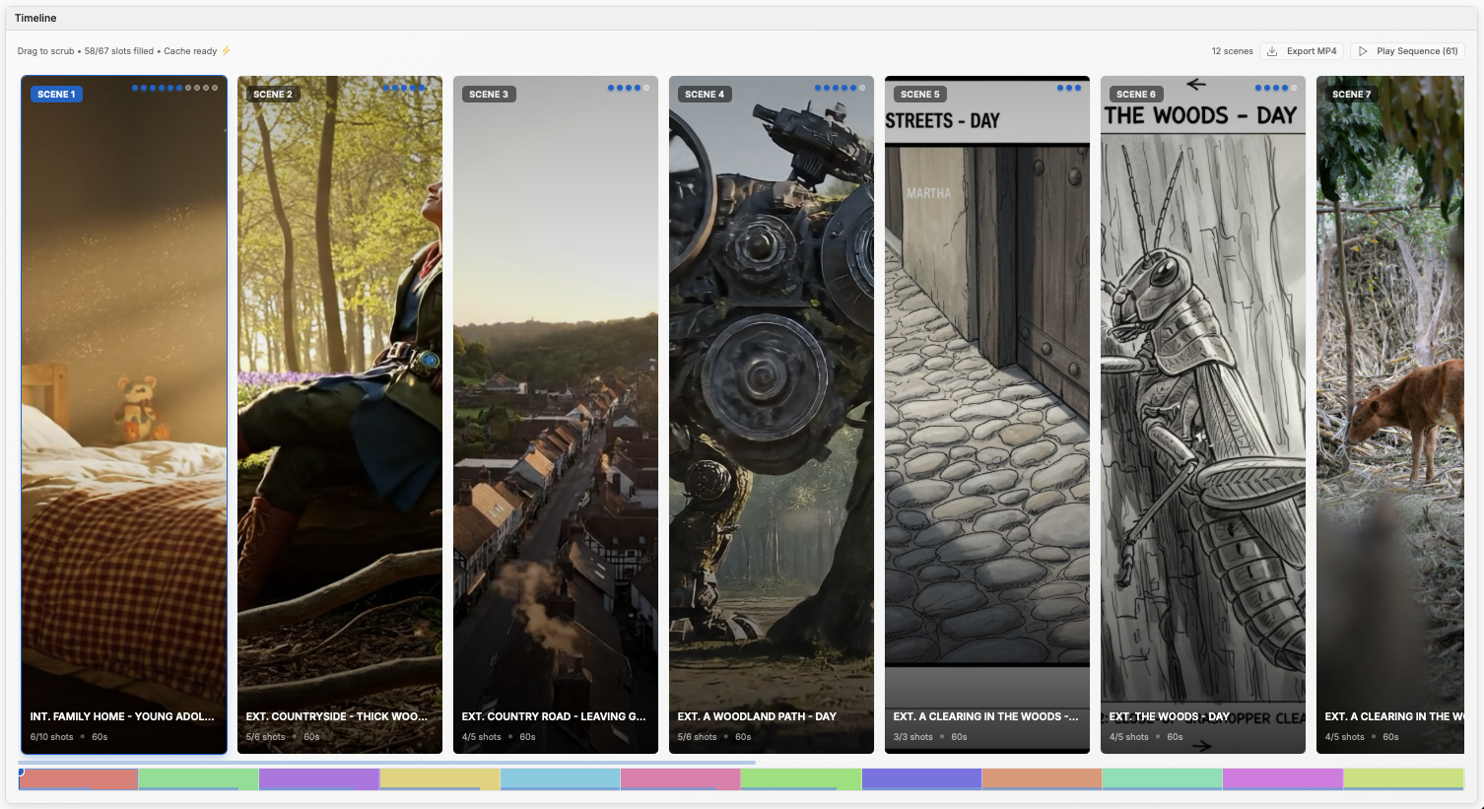The width and height of the screenshot is (1484, 809).
Task: Click the lightning bolt icon beside Cache ready
Action: tap(226, 51)
